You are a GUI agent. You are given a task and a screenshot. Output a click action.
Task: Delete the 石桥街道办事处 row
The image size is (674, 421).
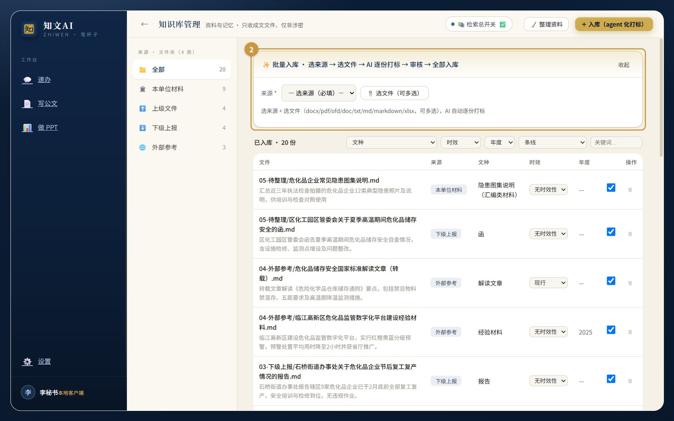630,381
